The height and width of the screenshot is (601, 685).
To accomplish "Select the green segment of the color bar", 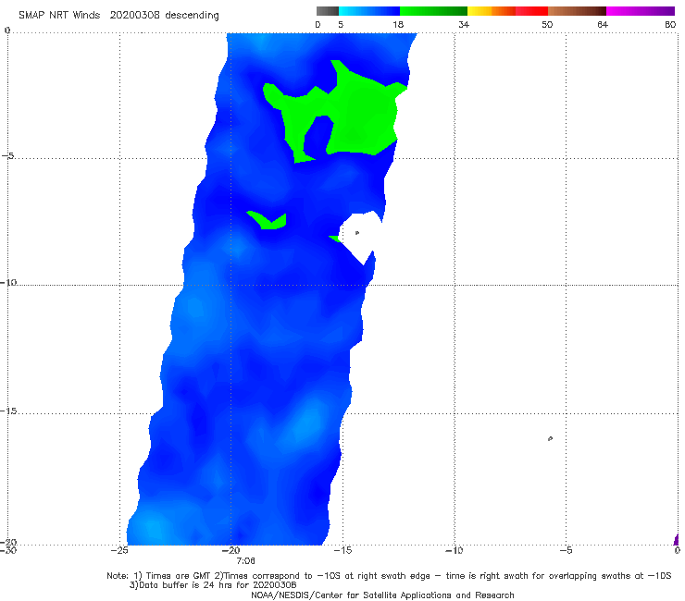I will (x=433, y=11).
